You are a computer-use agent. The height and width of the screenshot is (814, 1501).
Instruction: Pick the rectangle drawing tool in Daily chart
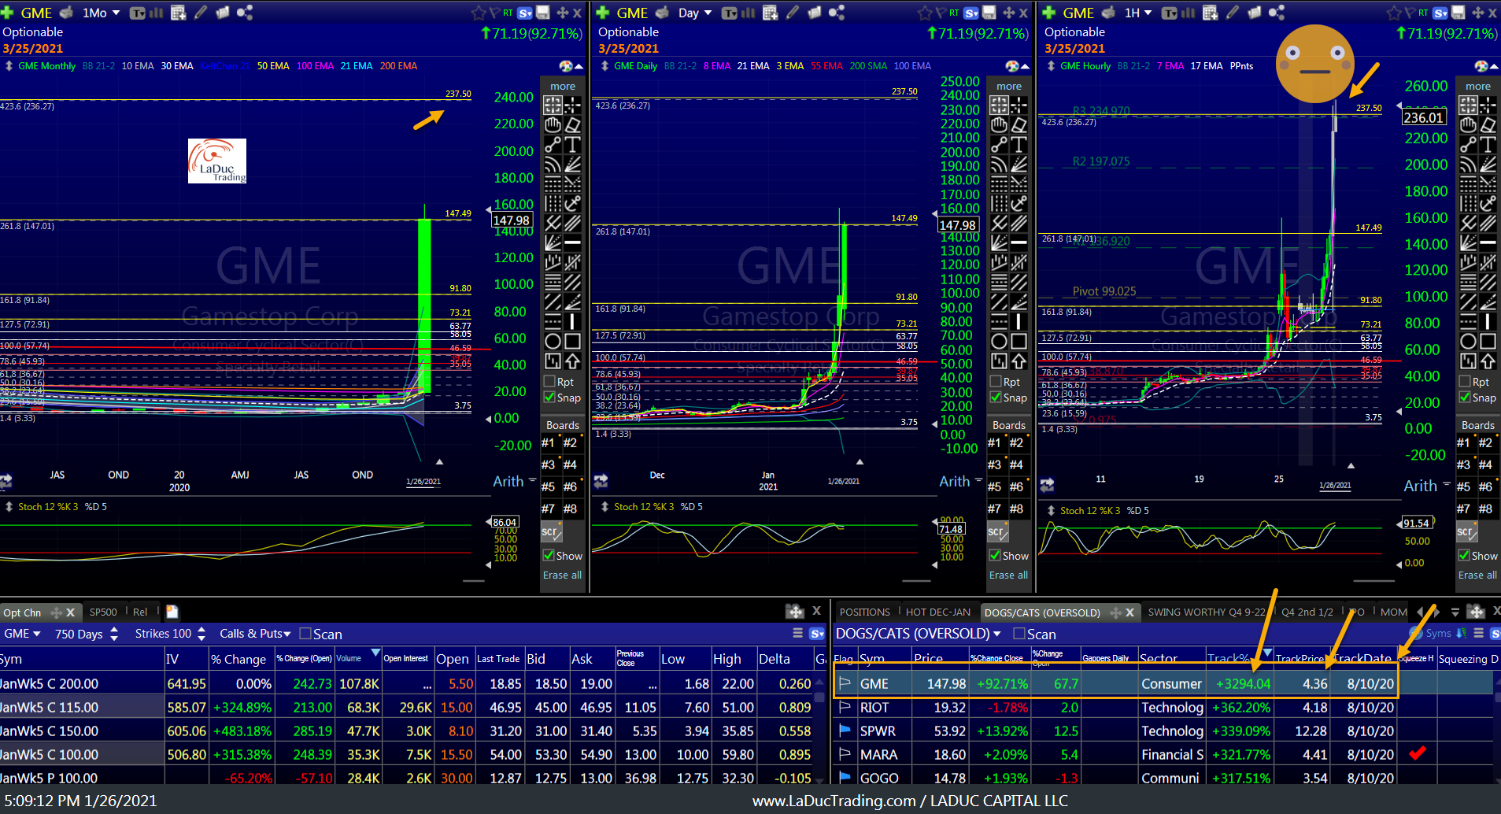(x=1019, y=341)
